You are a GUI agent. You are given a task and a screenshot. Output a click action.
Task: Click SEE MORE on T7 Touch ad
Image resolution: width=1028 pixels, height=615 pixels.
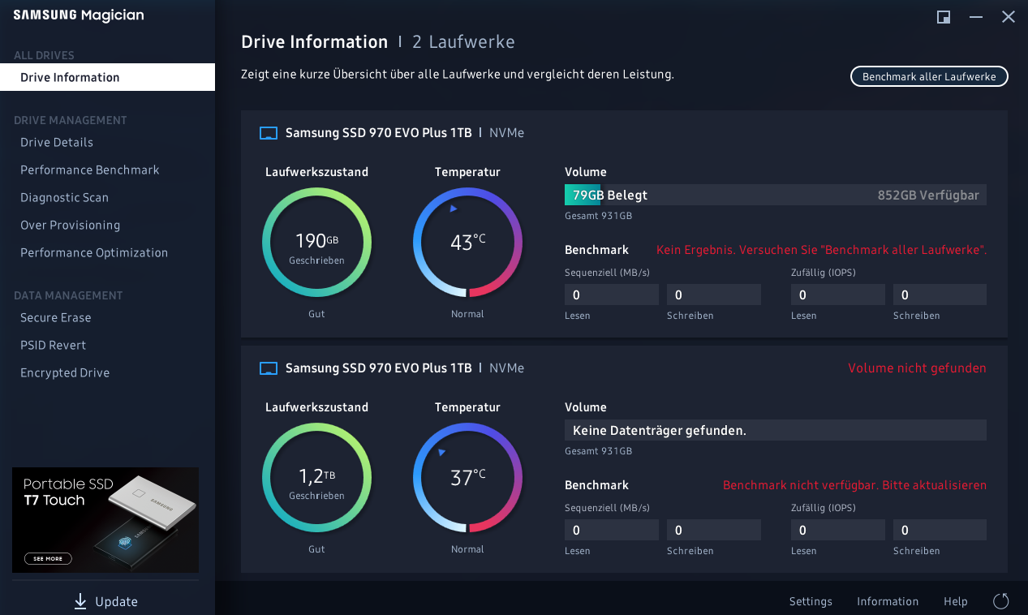[48, 558]
